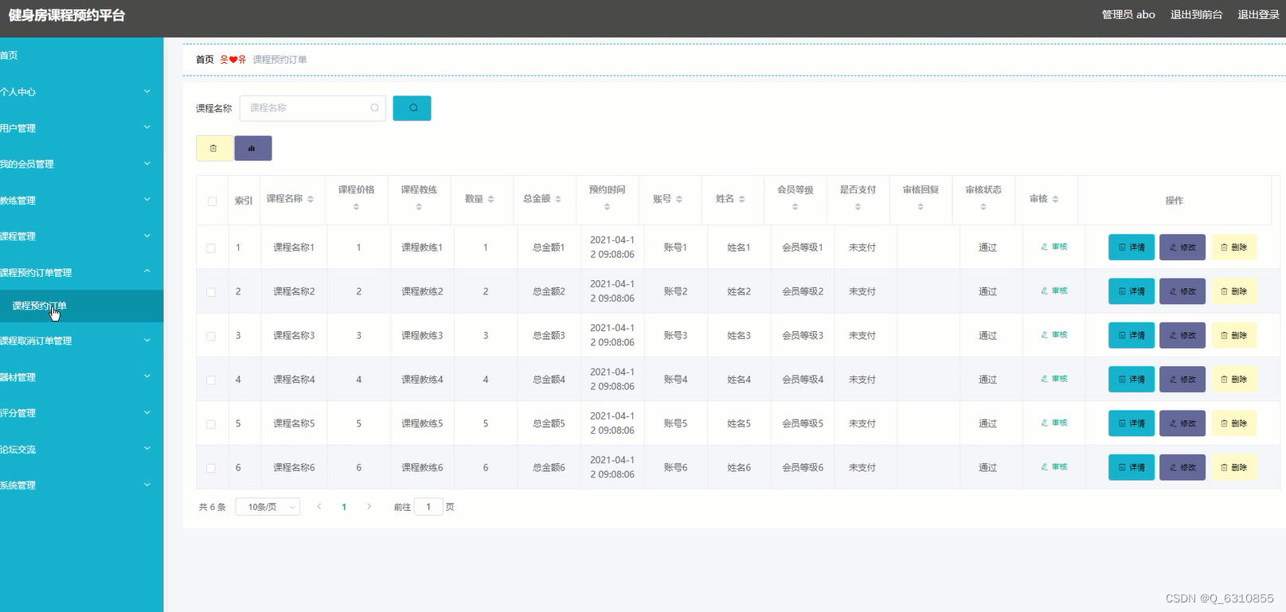The image size is (1286, 612).
Task: Toggle the select-all header checkbox
Action: (212, 201)
